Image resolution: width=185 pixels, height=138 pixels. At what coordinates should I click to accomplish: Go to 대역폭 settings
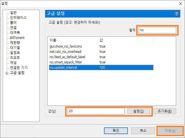[x=15, y=33]
